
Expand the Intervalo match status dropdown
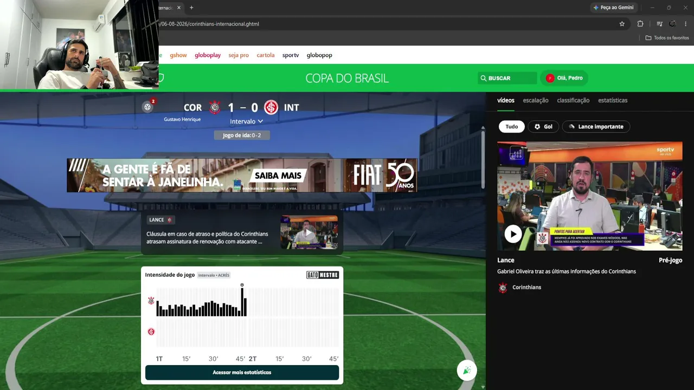(x=247, y=121)
